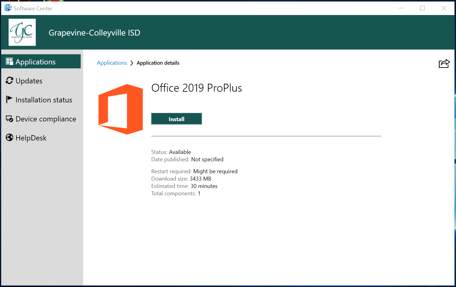Click the Grapevine-Colleyville ISD logo
Screen dimensions: 456x287
(22, 32)
